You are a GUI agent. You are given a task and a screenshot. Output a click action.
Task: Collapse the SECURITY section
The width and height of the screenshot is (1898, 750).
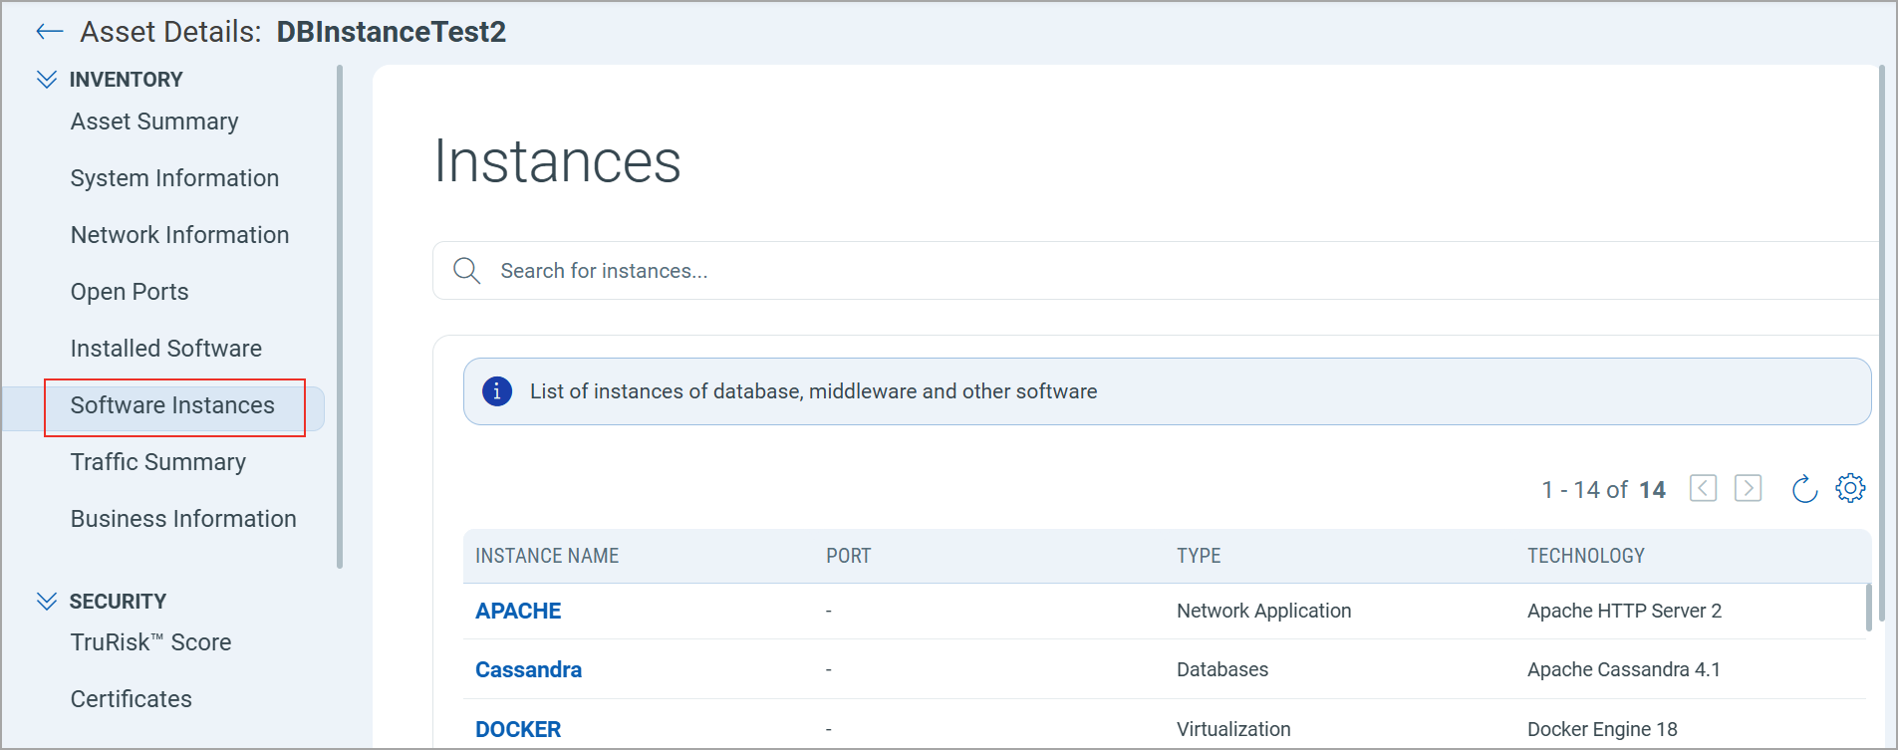47,602
